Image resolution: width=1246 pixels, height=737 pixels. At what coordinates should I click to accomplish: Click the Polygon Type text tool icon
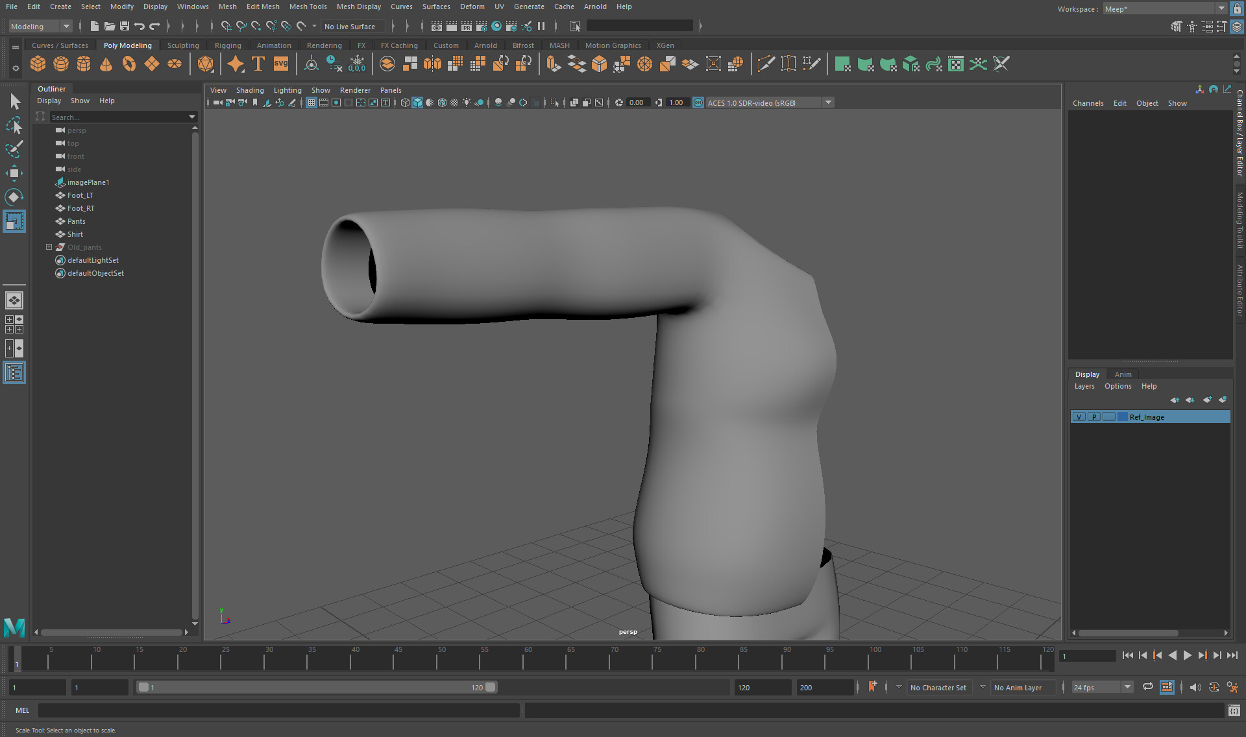pyautogui.click(x=258, y=64)
